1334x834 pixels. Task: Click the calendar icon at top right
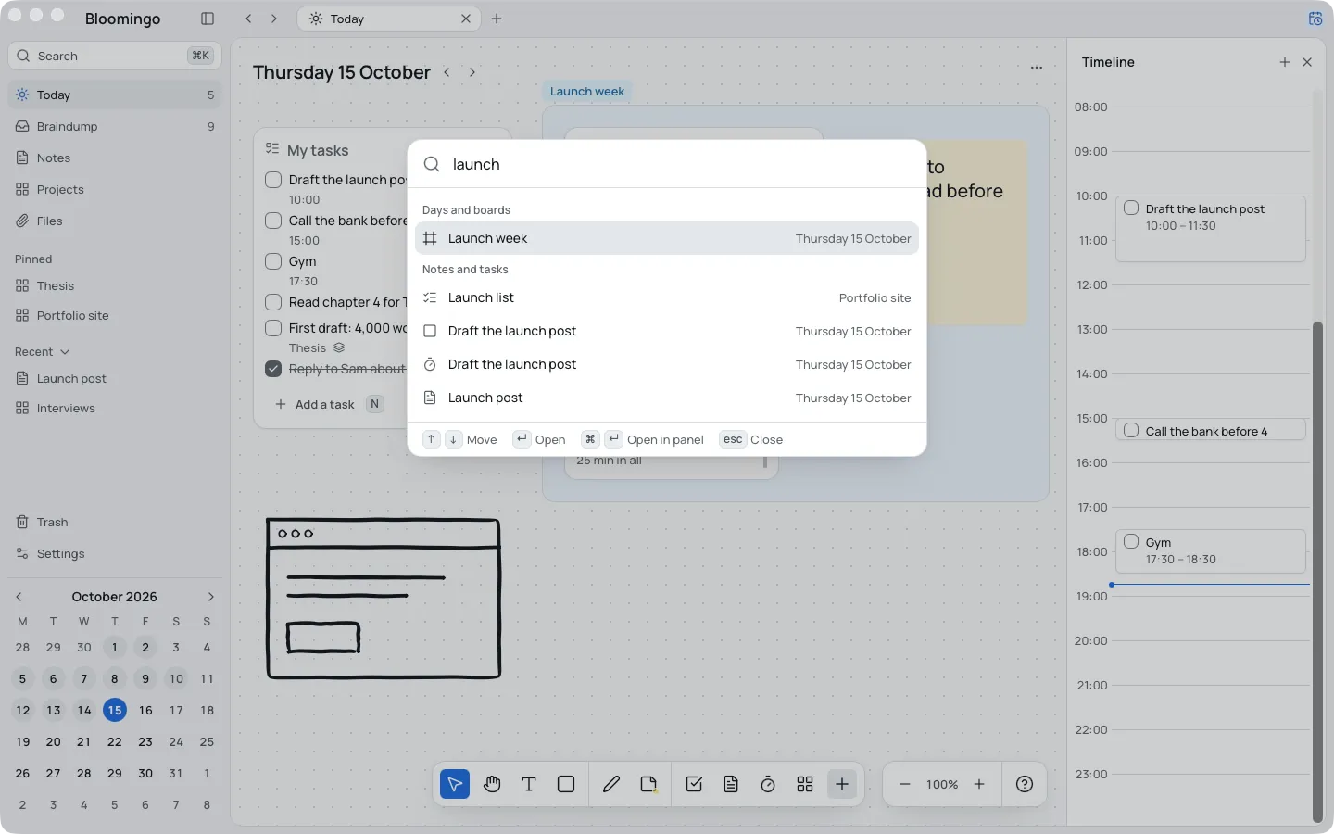(1315, 19)
